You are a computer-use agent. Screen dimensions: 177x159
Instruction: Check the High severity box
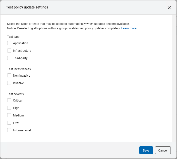(x=9, y=108)
